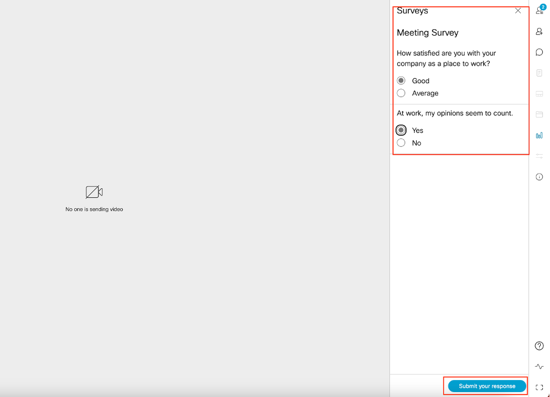Open the participants list icon with badge

coord(540,10)
